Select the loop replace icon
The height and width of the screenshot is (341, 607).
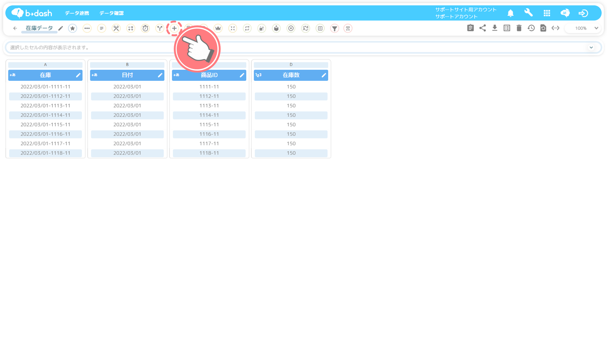point(247,28)
